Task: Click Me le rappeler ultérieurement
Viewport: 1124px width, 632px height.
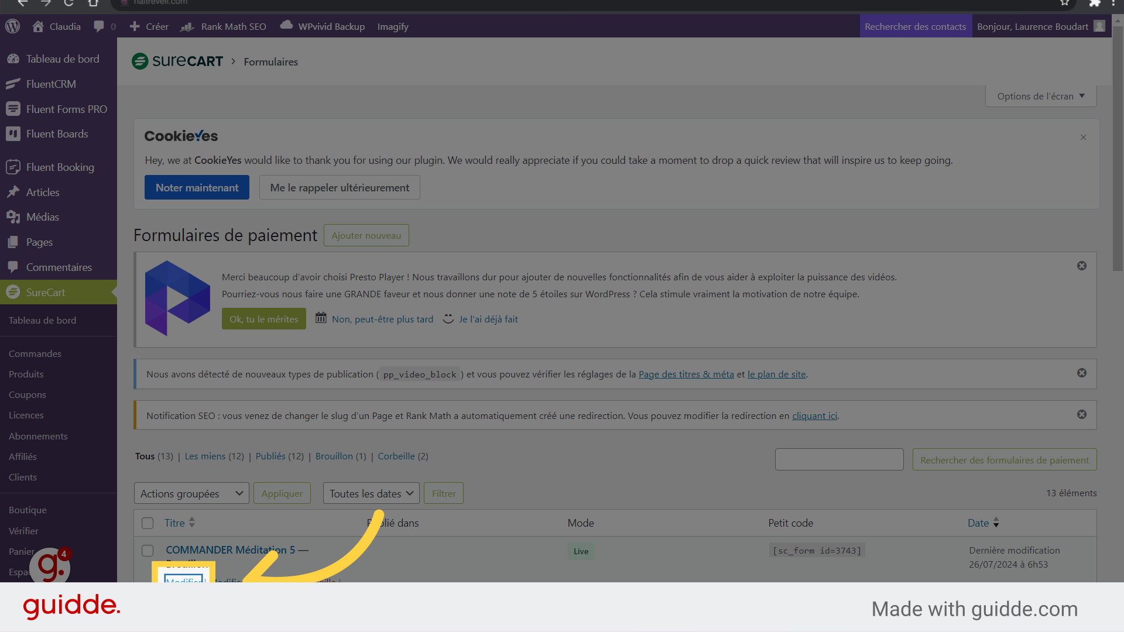Action: click(340, 187)
